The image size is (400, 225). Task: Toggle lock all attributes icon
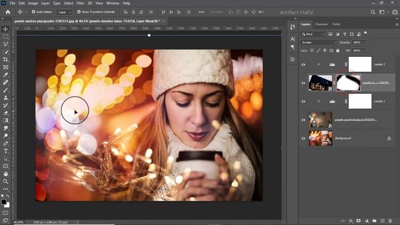pyautogui.click(x=337, y=51)
